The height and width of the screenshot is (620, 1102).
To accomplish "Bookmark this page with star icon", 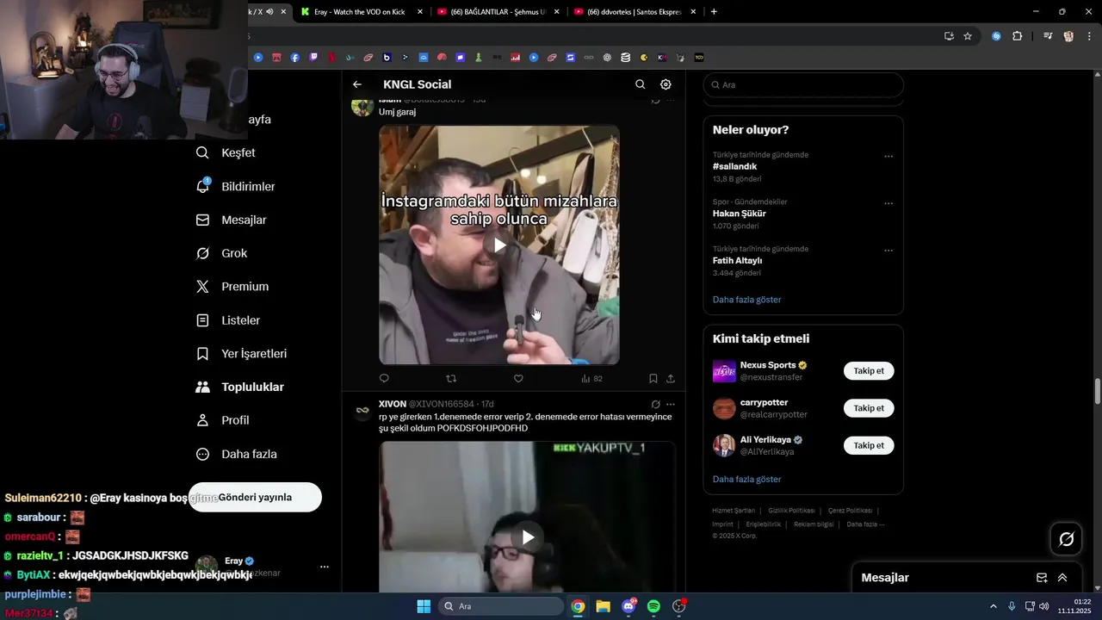I will click(968, 36).
